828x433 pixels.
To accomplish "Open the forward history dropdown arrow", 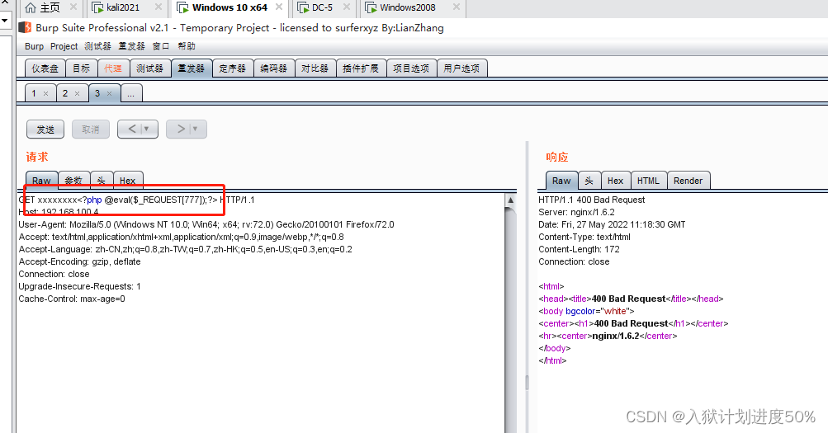I will [x=196, y=129].
